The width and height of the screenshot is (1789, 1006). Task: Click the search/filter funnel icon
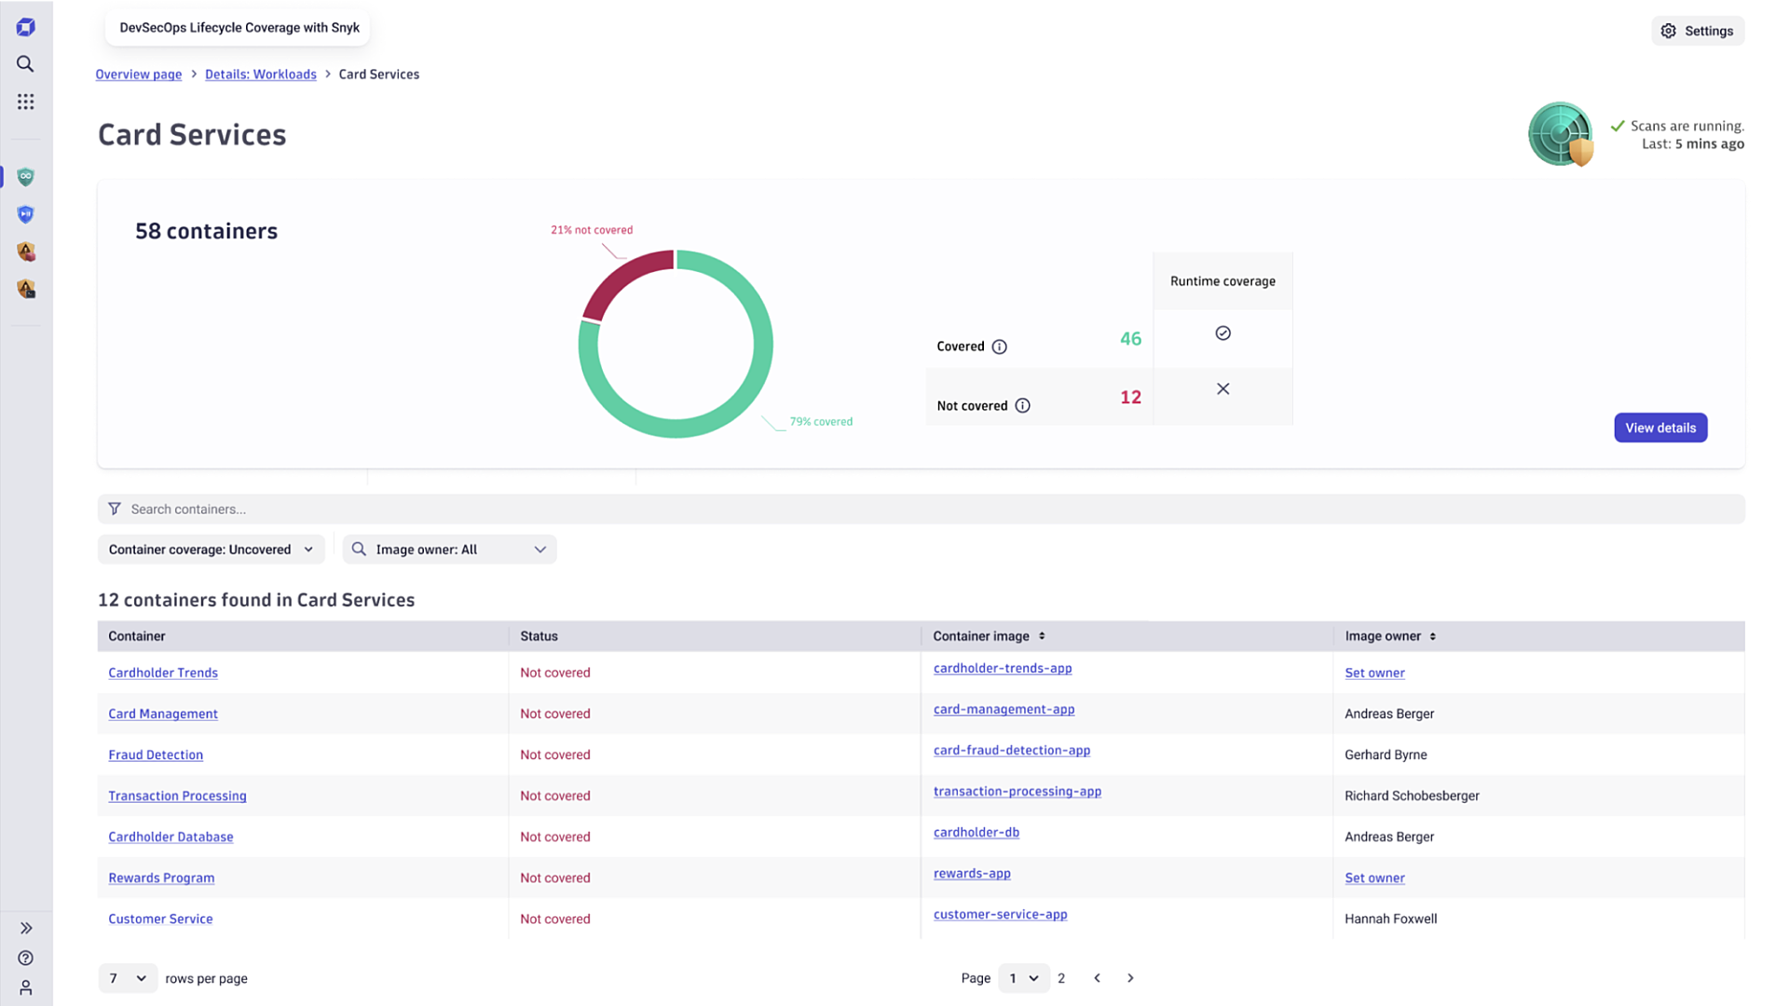point(113,509)
